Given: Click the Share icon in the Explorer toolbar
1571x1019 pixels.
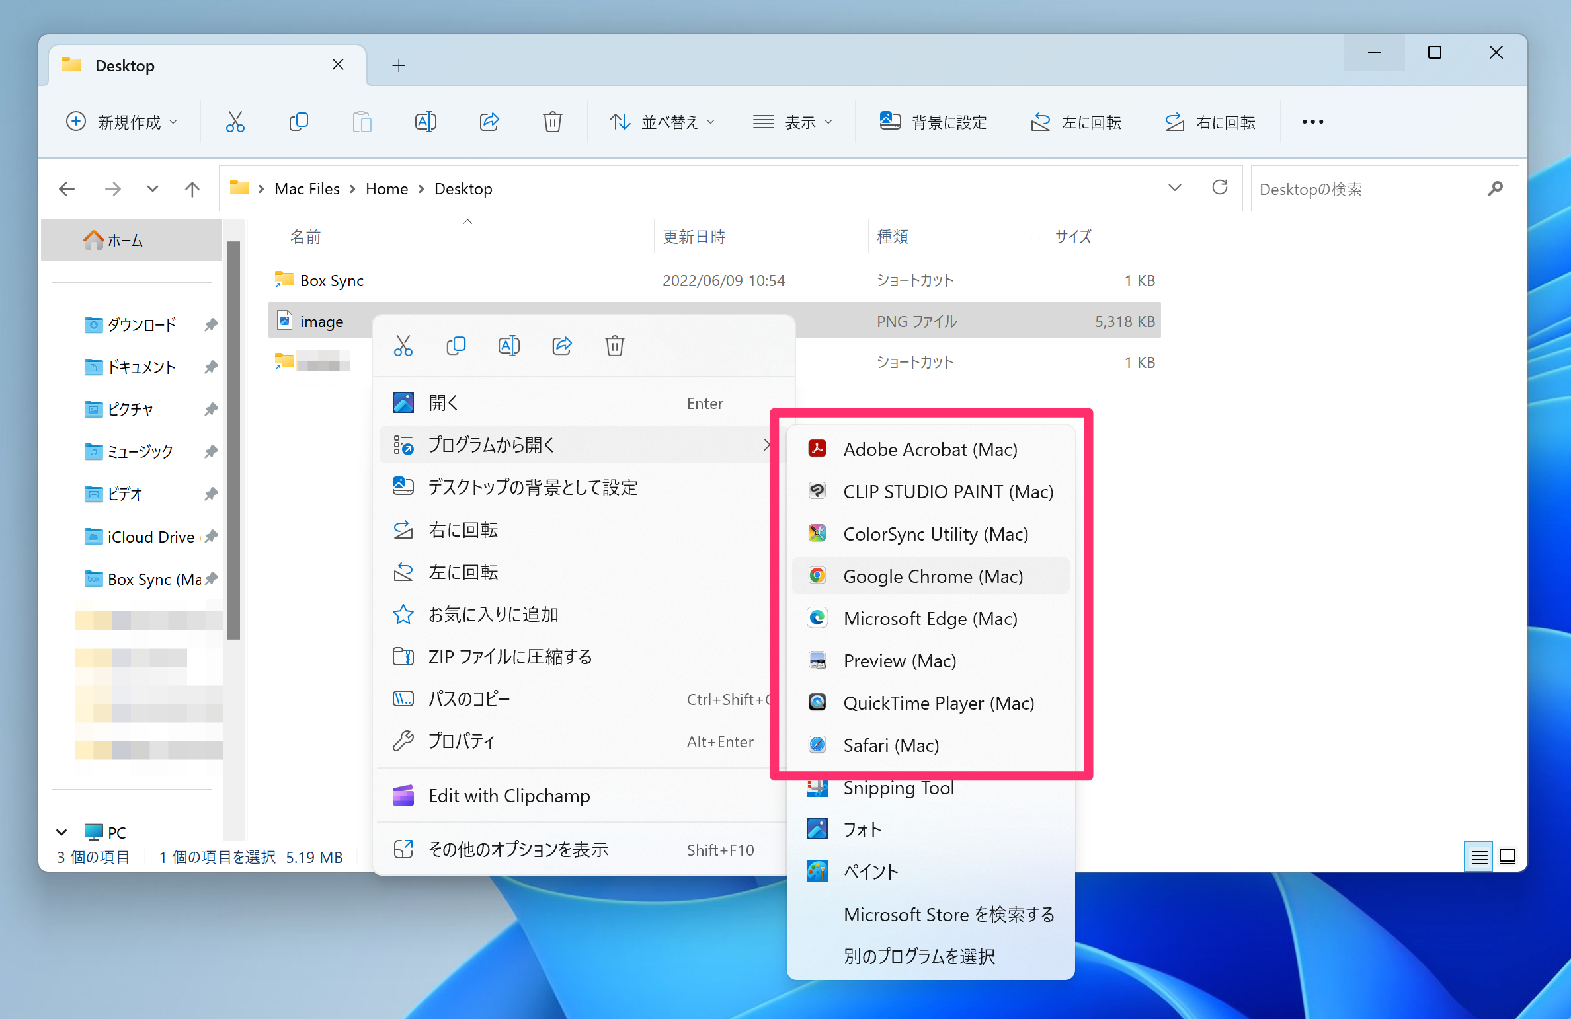Looking at the screenshot, I should tap(489, 122).
